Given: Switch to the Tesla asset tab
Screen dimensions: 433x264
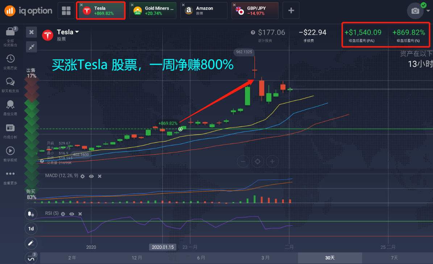Looking at the screenshot, I should (x=101, y=10).
